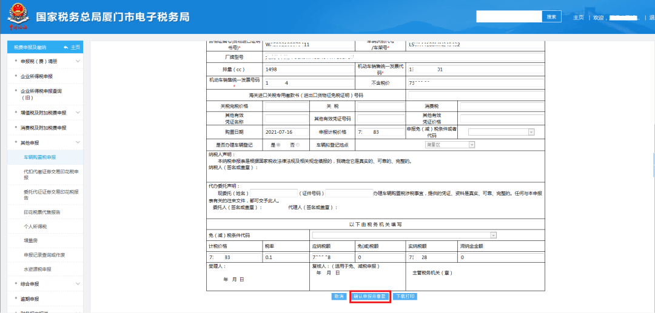This screenshot has width=655, height=313.
Task: Click the 退 logout link at top right
Action: 652,18
